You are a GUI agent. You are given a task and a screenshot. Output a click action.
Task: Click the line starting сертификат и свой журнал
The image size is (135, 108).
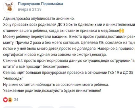click(55, 55)
